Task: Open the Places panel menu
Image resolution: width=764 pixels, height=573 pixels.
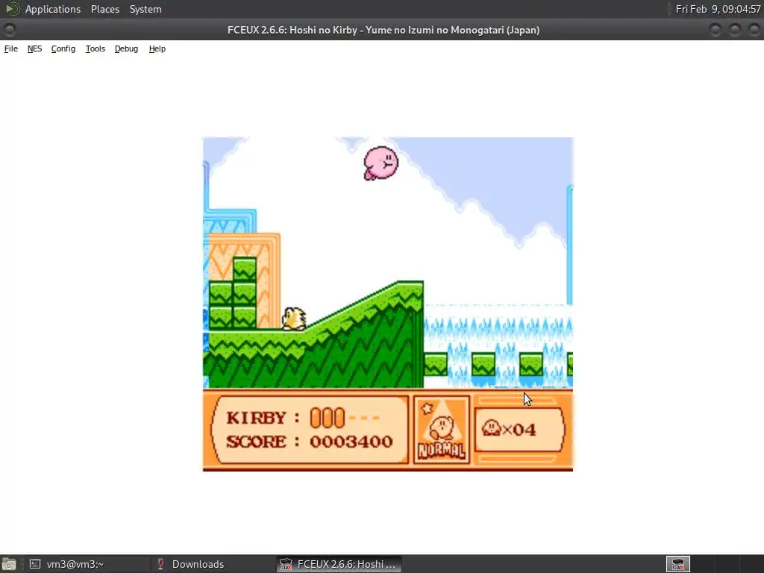Action: tap(104, 9)
